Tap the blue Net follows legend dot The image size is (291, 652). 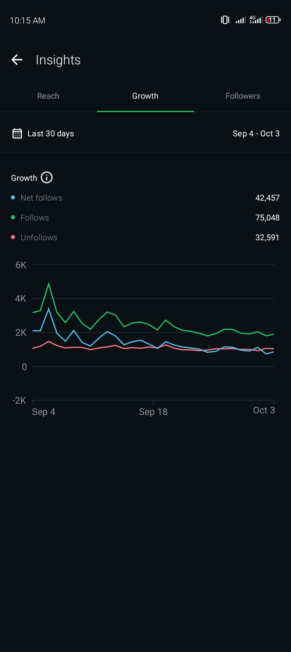coord(13,198)
